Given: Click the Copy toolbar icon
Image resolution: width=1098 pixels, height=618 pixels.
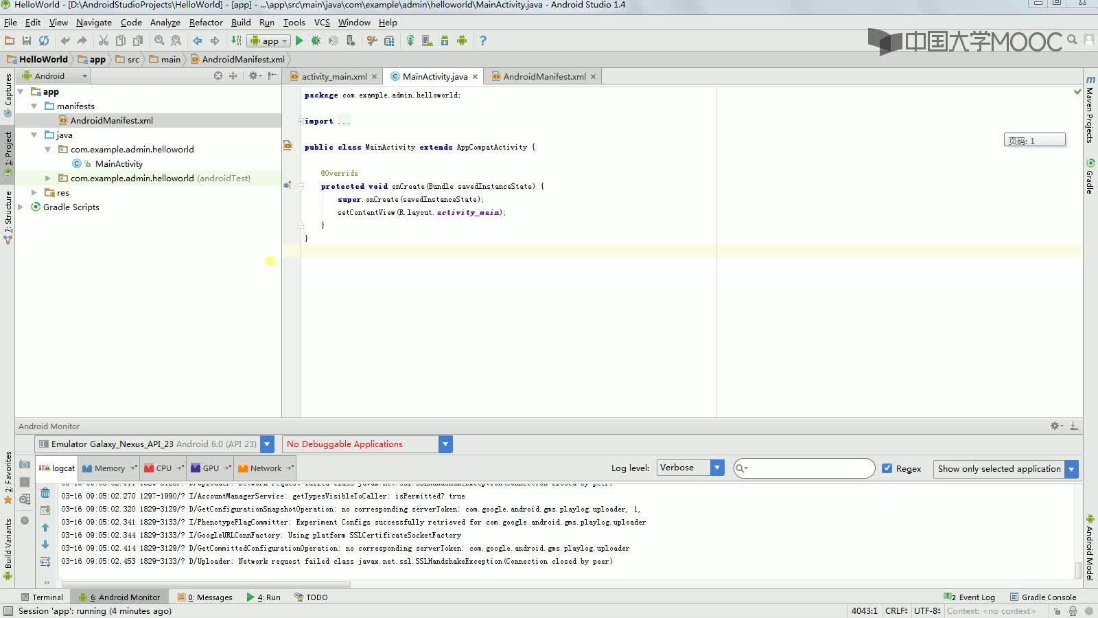Looking at the screenshot, I should click(121, 41).
